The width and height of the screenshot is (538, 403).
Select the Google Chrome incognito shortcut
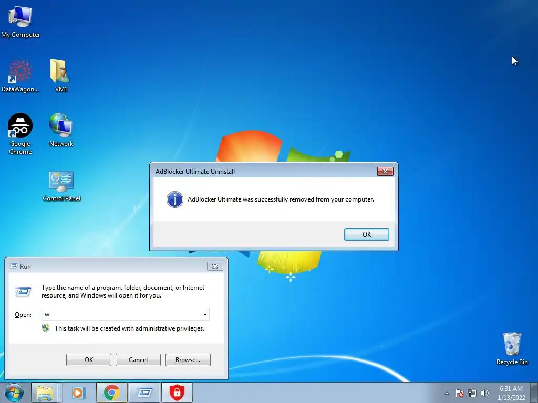[20, 134]
